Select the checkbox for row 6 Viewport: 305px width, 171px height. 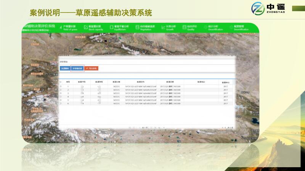[x=60, y=104]
